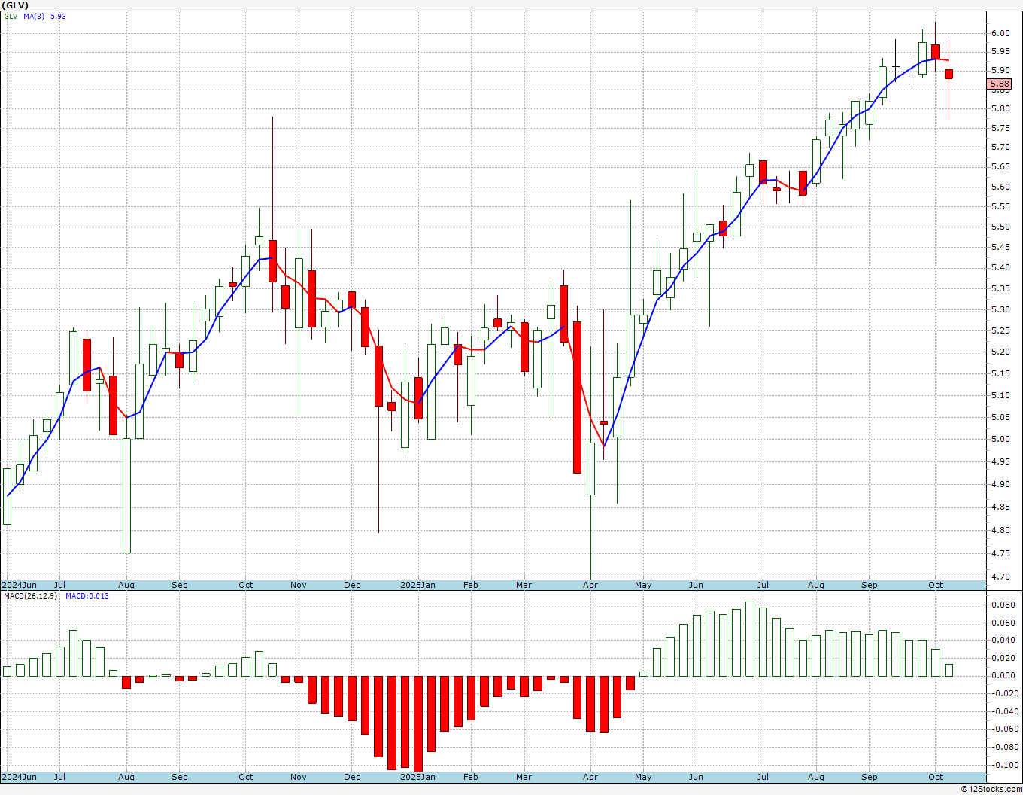Click the red 5.88 current price tag
Image resolution: width=1023 pixels, height=795 pixels.
point(1000,84)
